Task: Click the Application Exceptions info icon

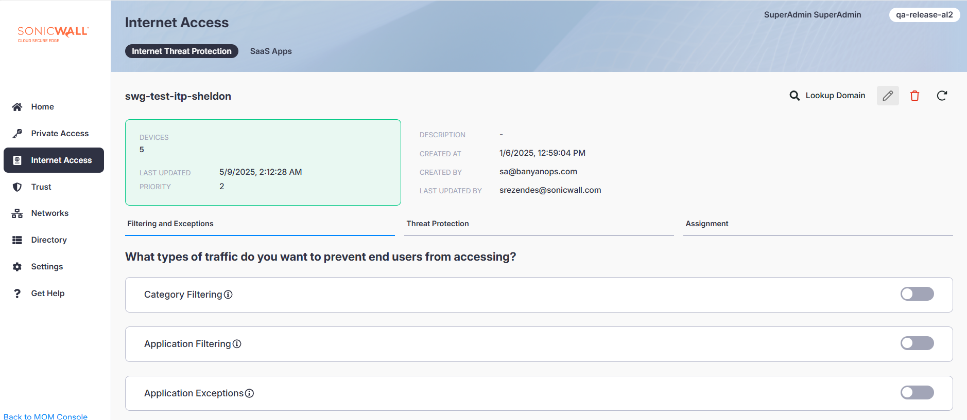Action: pos(249,393)
